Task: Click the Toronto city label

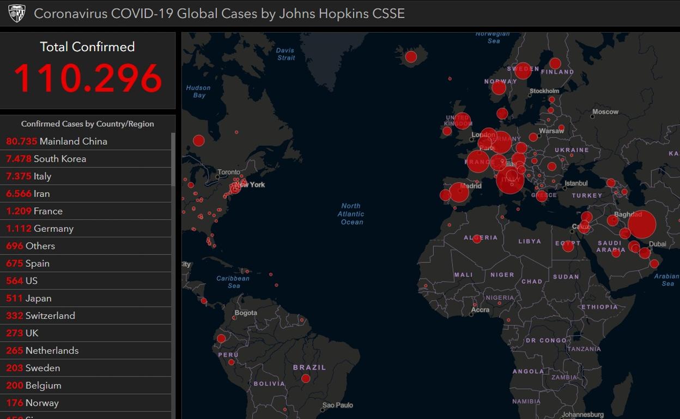Action: (x=229, y=172)
